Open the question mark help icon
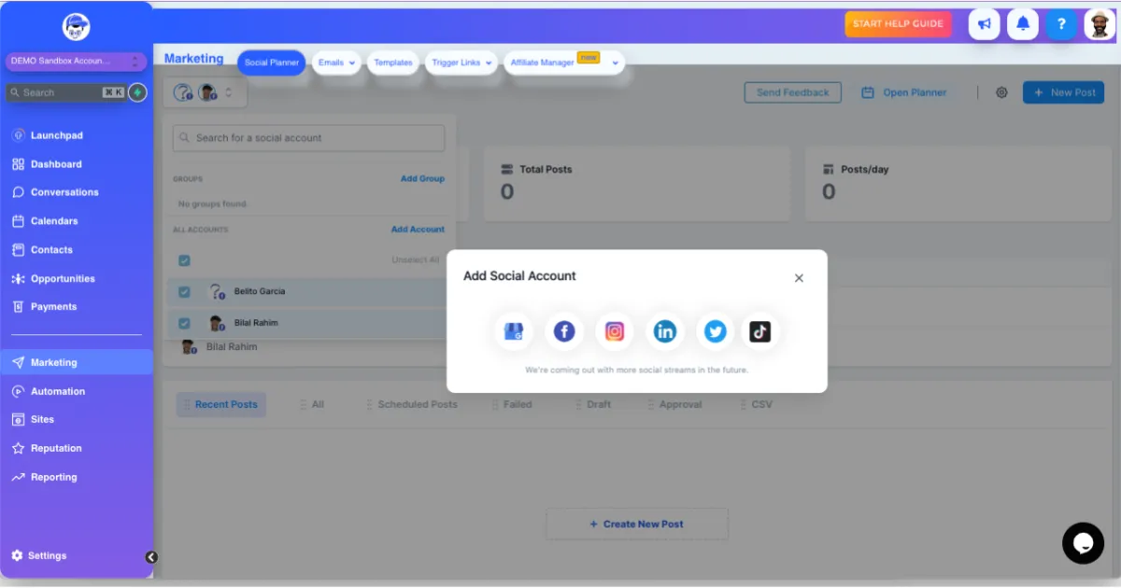Viewport: 1121px width, 588px height. (x=1061, y=24)
